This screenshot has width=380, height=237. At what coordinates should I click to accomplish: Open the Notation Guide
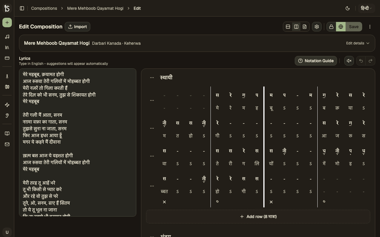[316, 61]
